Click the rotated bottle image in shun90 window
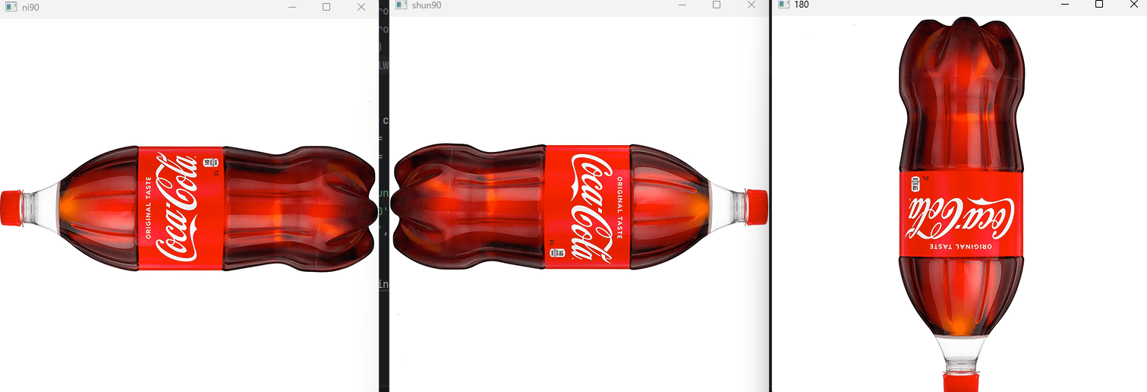This screenshot has height=392, width=1147. click(x=581, y=207)
